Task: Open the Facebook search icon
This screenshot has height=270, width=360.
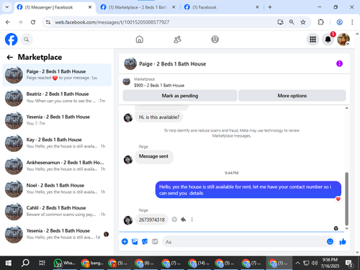Action: pos(27,40)
